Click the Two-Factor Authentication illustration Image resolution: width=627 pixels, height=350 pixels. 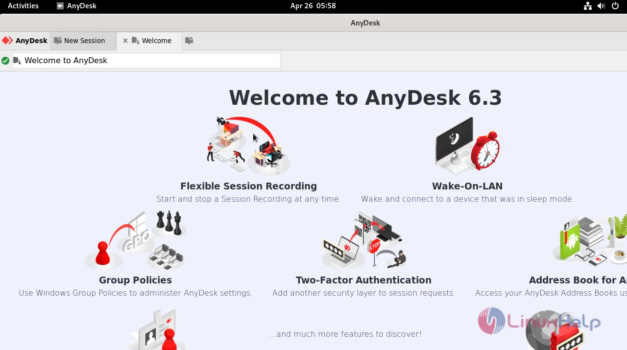(364, 240)
